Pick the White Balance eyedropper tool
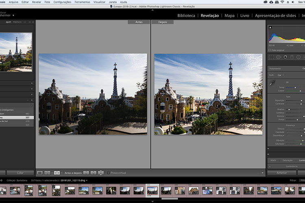Screen dimensions: 305x203 click(272, 83)
